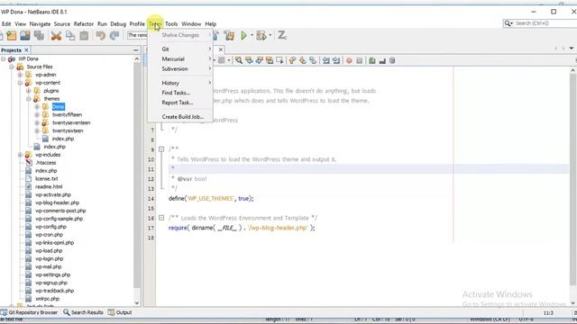Screen dimensions: 577x324
Task: Click the editor vertical scrollbar
Action: (x=572, y=179)
